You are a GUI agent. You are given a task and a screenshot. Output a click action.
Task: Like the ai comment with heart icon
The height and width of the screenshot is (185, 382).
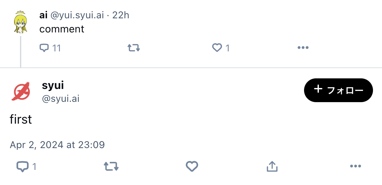[x=217, y=48]
